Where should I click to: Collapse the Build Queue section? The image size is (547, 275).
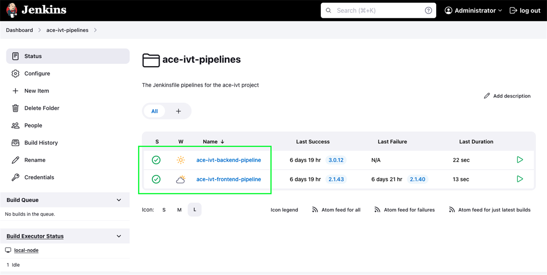(x=118, y=200)
